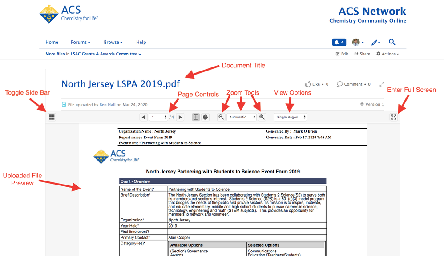
Task: Open the notifications bell badge
Action: 339,42
